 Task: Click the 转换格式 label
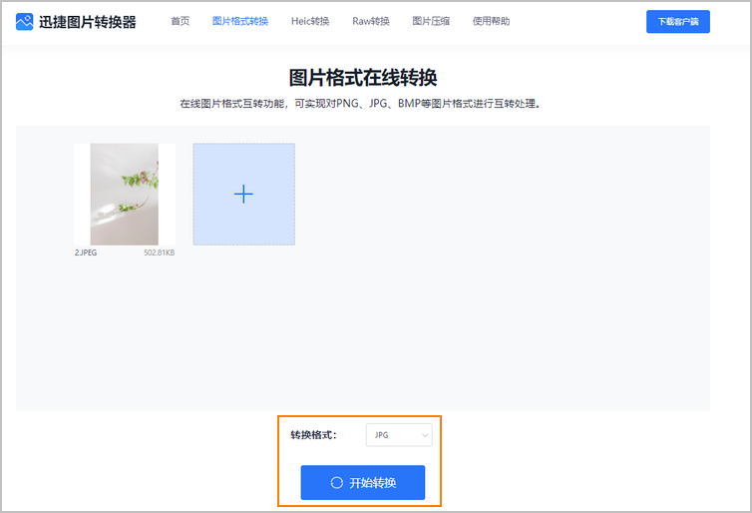tap(313, 435)
